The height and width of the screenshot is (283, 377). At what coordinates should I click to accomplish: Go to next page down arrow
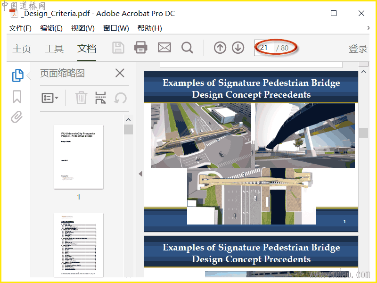tap(238, 48)
